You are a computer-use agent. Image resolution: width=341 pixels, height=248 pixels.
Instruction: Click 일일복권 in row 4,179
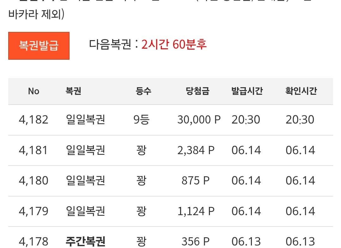coord(85,211)
